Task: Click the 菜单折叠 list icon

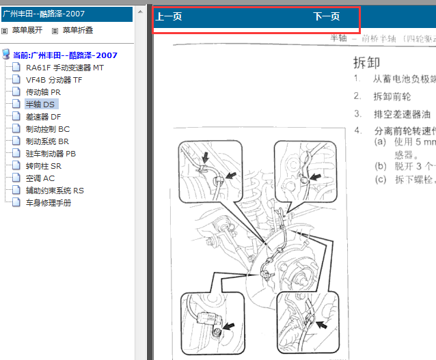Action: coord(55,31)
